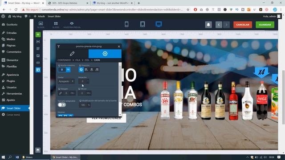Click the Ancho máximo value field
The image size is (285, 160).
coord(62,70)
